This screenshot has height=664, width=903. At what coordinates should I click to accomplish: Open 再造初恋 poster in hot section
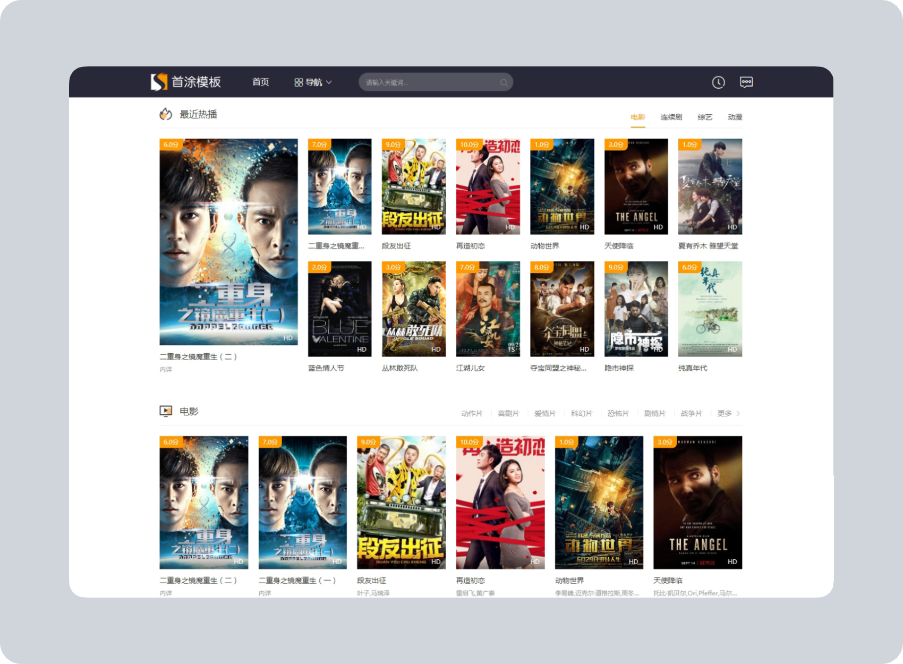[488, 186]
